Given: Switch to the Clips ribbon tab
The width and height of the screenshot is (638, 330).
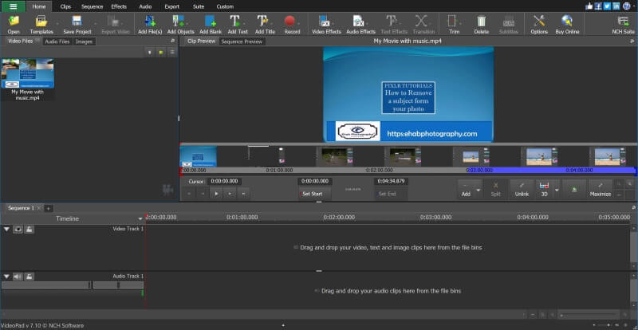Looking at the screenshot, I should [x=65, y=6].
